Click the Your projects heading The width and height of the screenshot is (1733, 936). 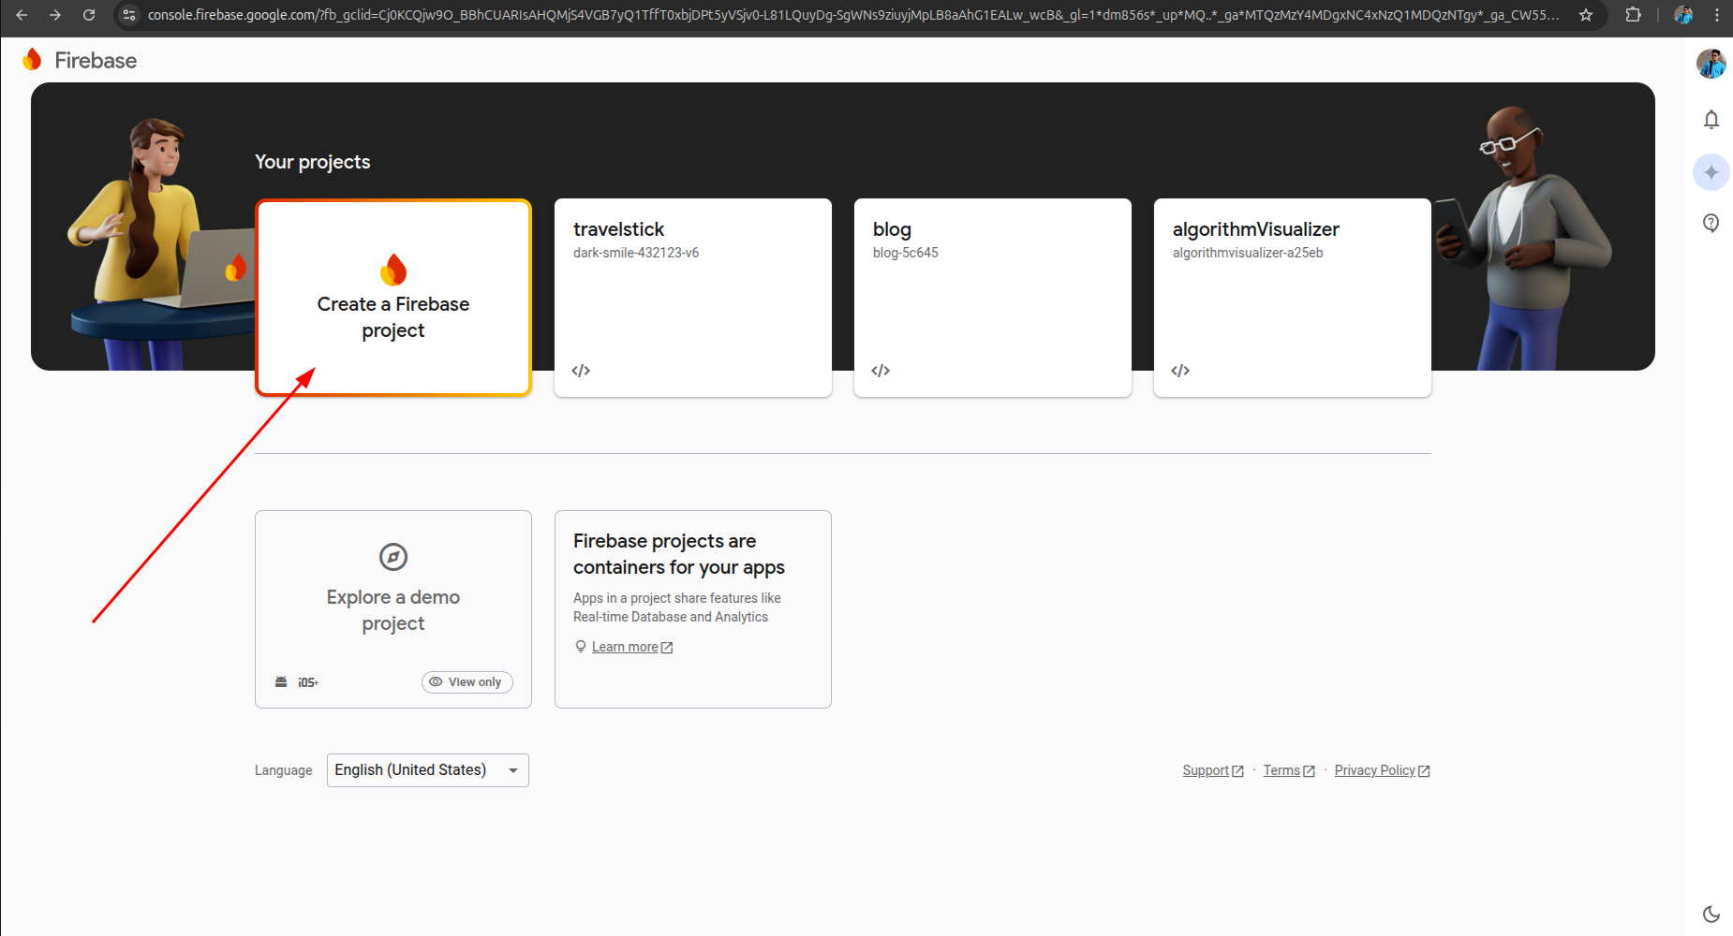[x=313, y=162]
